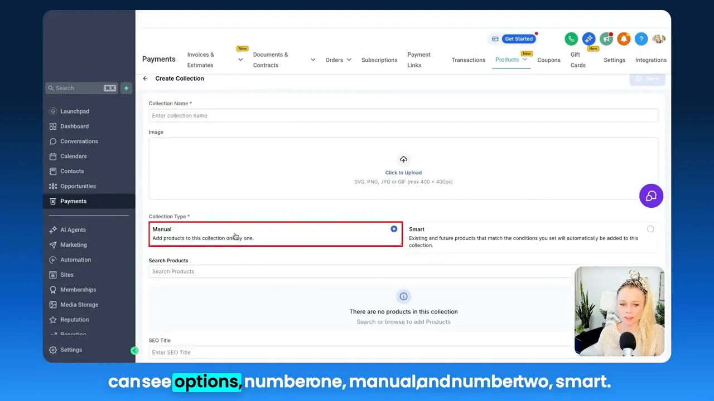The height and width of the screenshot is (401, 714).
Task: Collapse sidebar with green arrow icon
Action: [134, 351]
